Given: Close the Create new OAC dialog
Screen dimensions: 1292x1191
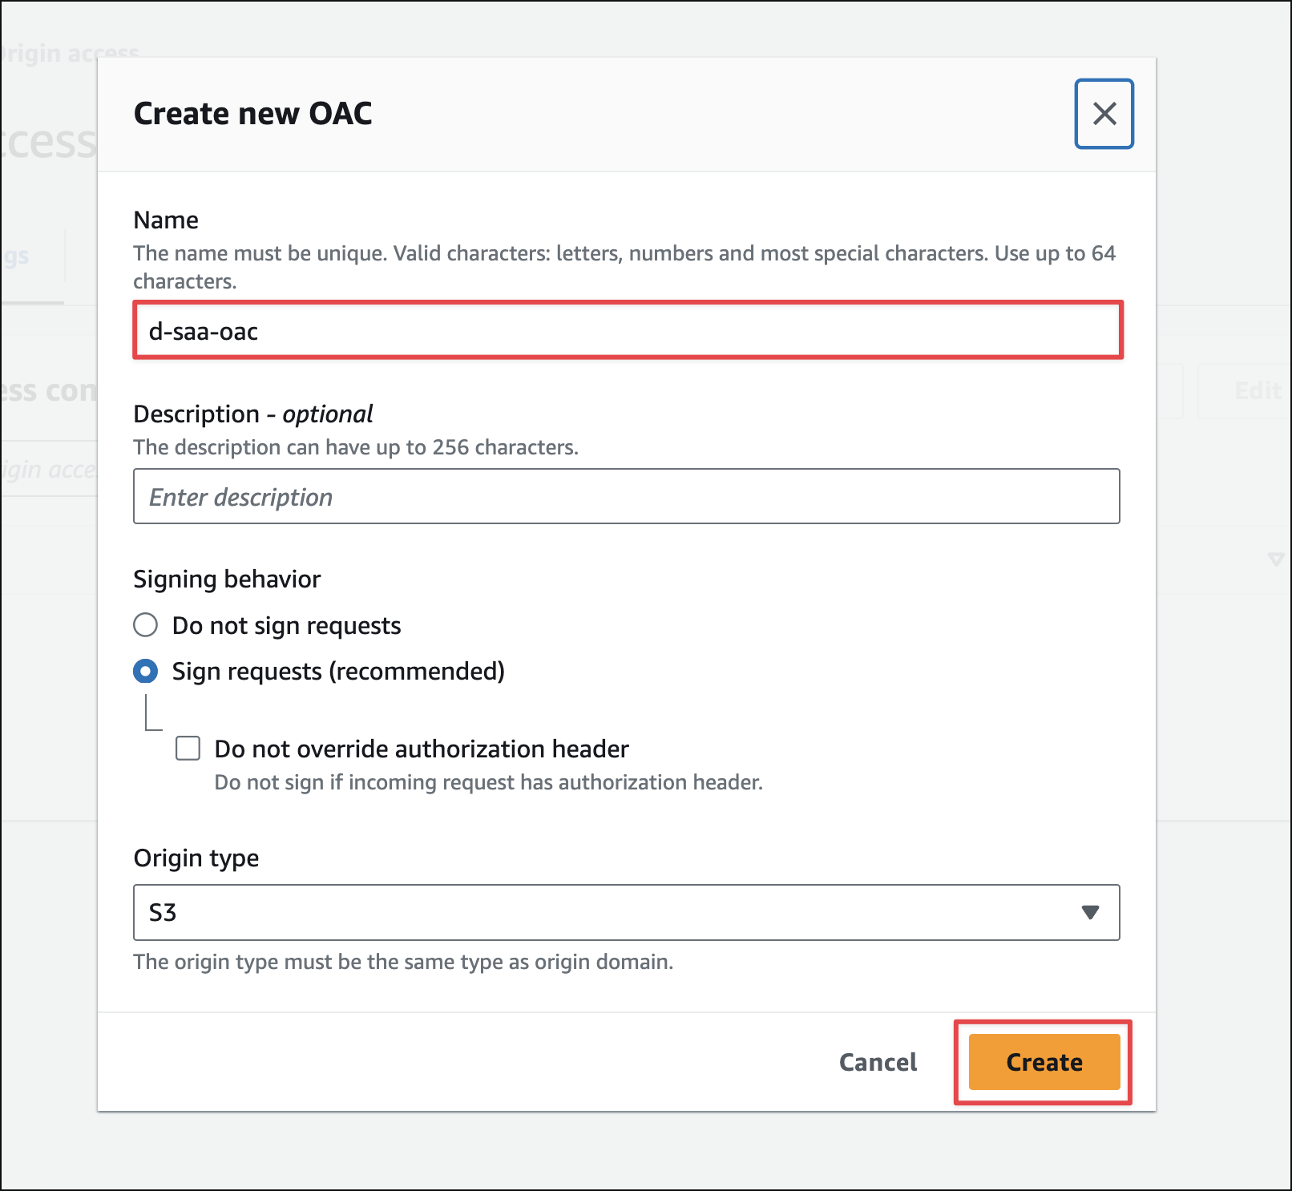Looking at the screenshot, I should (x=1104, y=114).
